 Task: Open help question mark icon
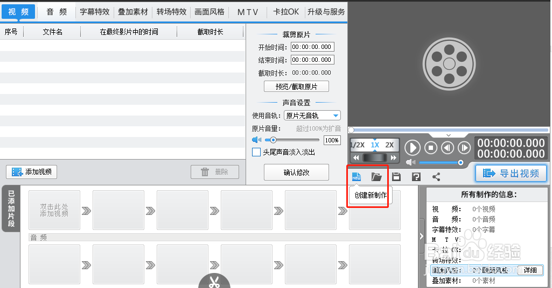tap(416, 177)
